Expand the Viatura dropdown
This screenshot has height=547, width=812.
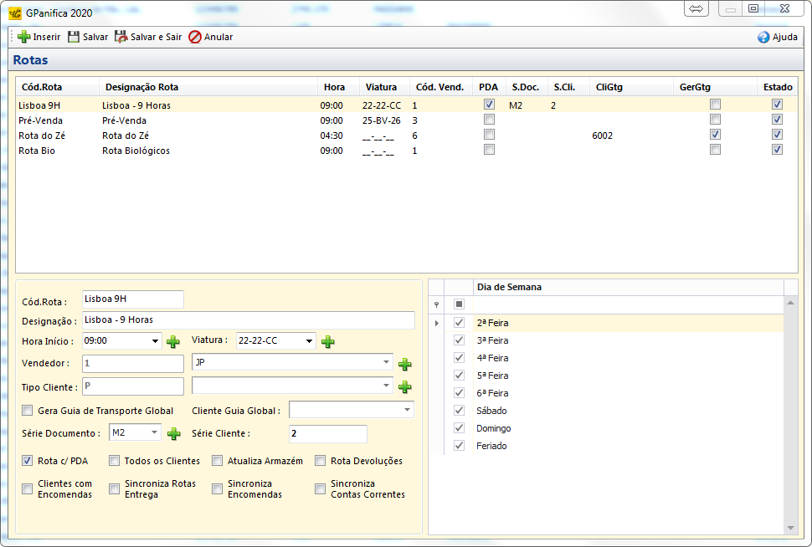(309, 341)
